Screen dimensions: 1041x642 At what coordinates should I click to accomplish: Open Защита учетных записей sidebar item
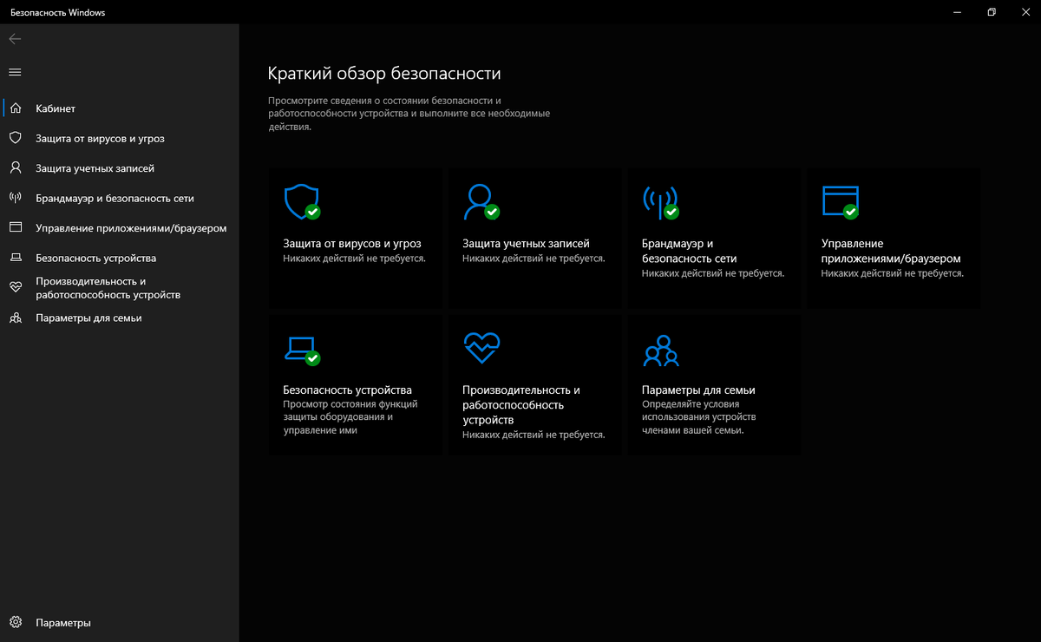pos(120,168)
